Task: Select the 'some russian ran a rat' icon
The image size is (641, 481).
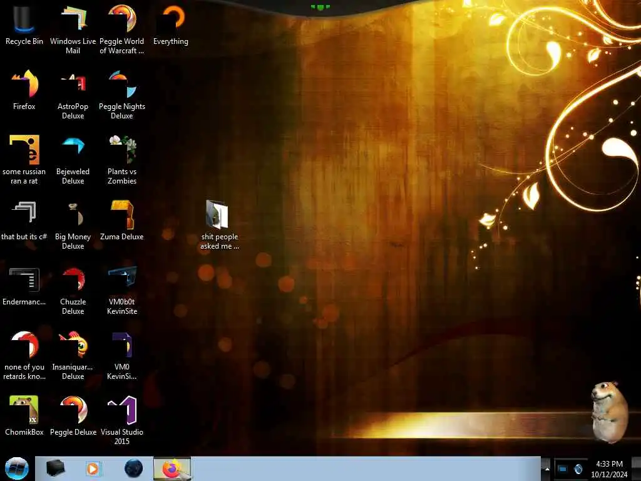Action: (x=24, y=160)
